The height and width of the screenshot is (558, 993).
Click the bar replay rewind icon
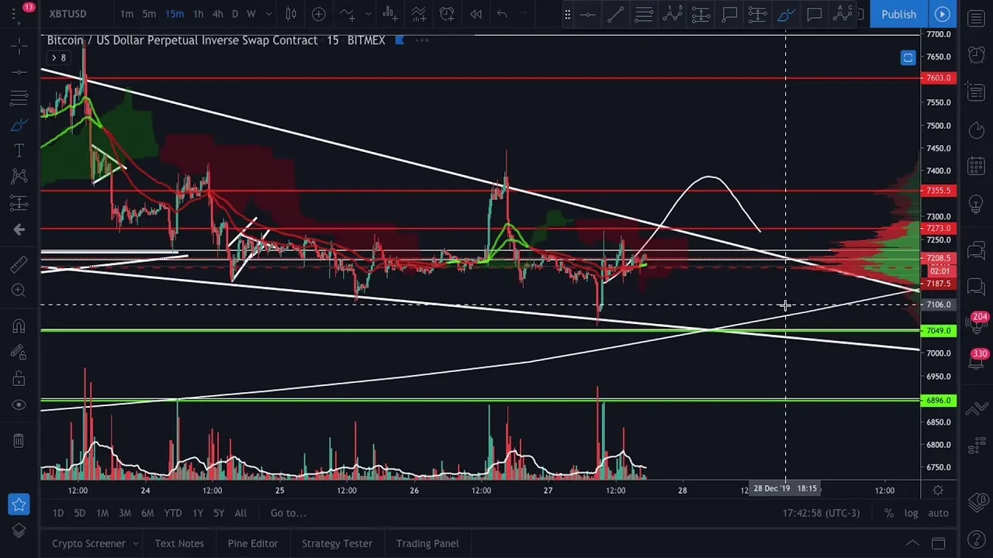(476, 14)
